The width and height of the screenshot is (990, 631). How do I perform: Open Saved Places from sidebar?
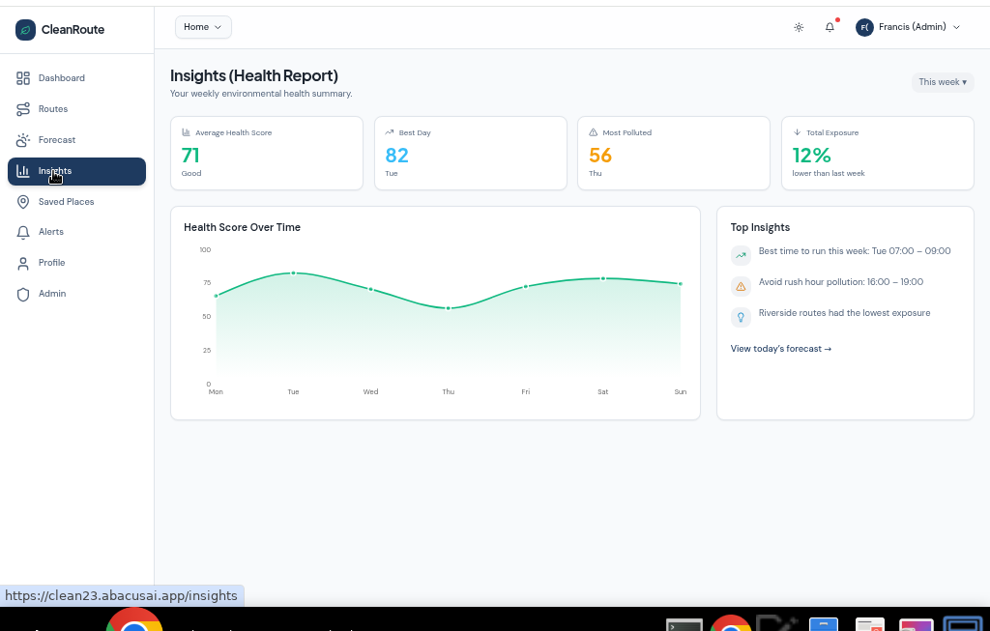[x=76, y=202]
